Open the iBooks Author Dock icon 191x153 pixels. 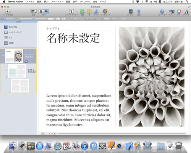[112, 146]
